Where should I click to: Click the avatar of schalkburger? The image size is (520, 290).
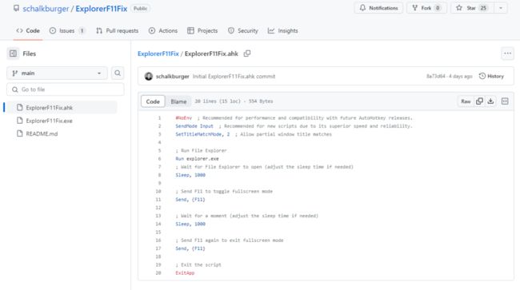pyautogui.click(x=149, y=77)
